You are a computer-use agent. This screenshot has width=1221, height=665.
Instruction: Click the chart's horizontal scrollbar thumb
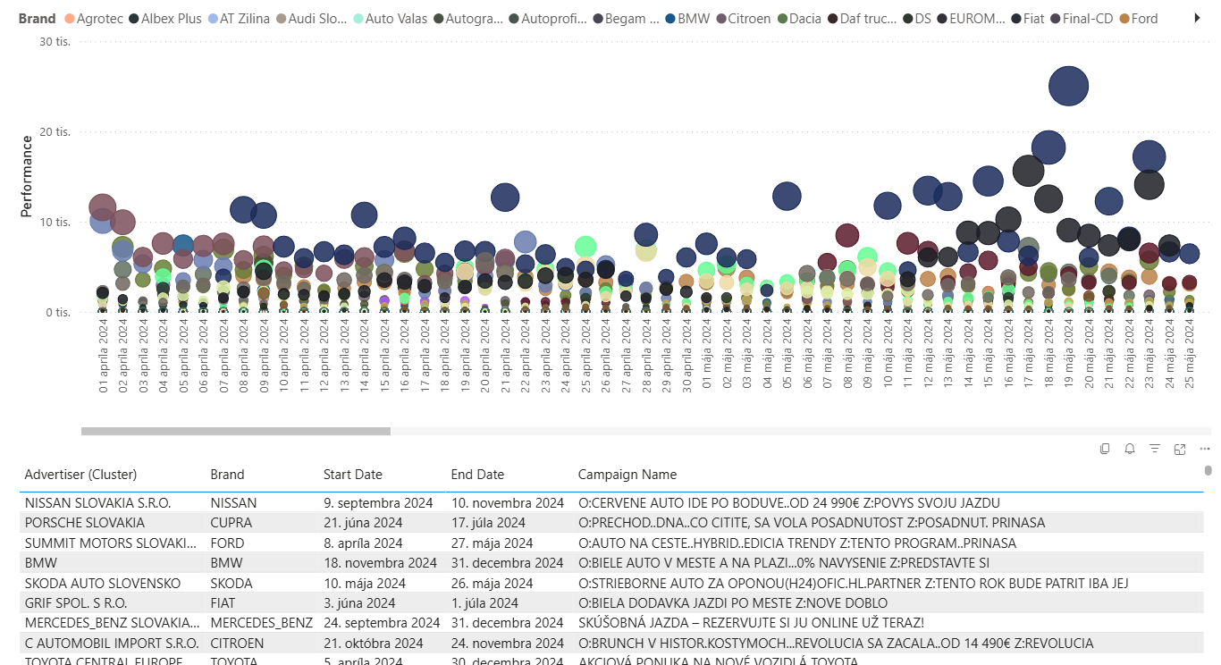coord(236,431)
